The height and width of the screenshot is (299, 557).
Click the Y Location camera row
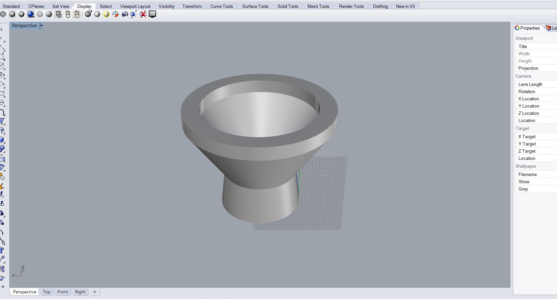(x=536, y=106)
